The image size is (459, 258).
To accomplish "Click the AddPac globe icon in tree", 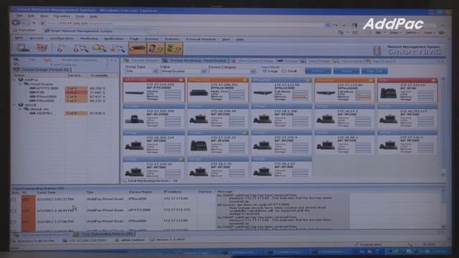I will point(21,80).
